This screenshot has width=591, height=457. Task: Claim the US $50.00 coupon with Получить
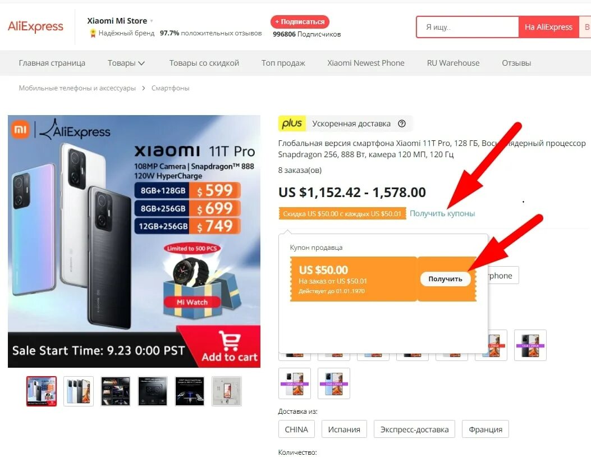click(x=445, y=279)
